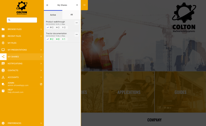Image resolution: width=206 pixels, height=126 pixels.
Task: Open Browse Files menu item
Action: pyautogui.click(x=22, y=29)
